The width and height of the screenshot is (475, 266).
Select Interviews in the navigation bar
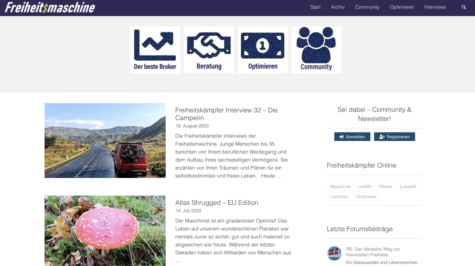435,7
